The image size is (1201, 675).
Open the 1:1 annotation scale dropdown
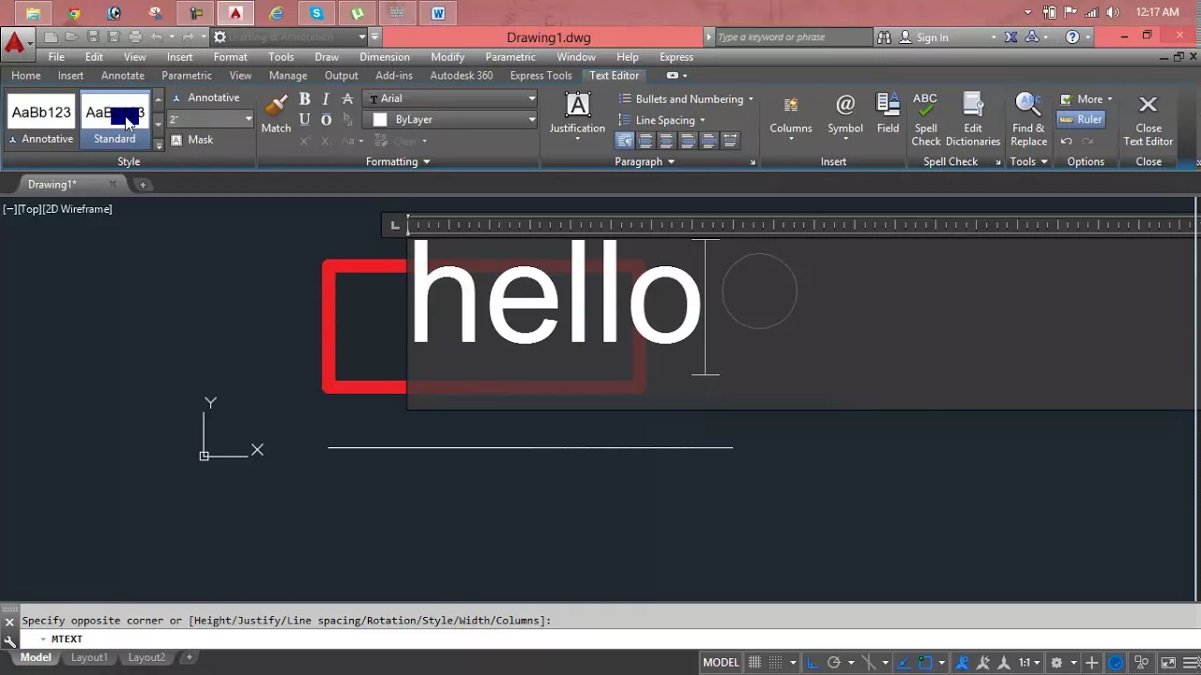[x=1030, y=662]
